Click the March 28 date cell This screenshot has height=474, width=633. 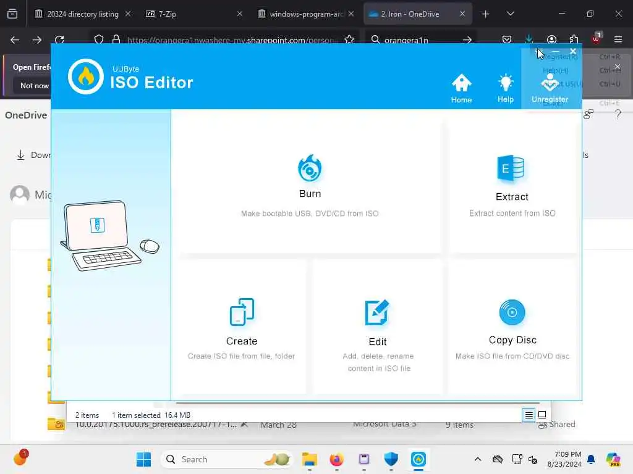pyautogui.click(x=278, y=425)
